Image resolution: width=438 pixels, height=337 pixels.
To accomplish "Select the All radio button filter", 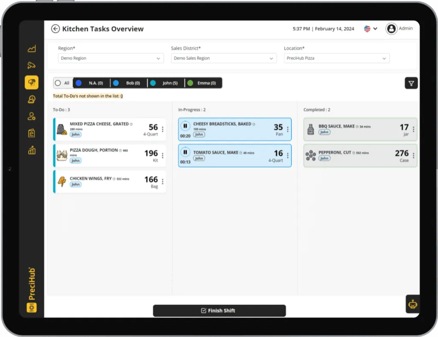I will tap(58, 83).
